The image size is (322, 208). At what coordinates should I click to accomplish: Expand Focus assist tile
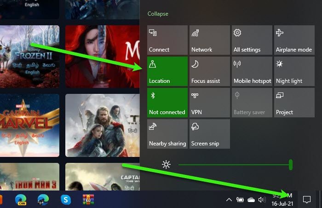click(x=210, y=71)
